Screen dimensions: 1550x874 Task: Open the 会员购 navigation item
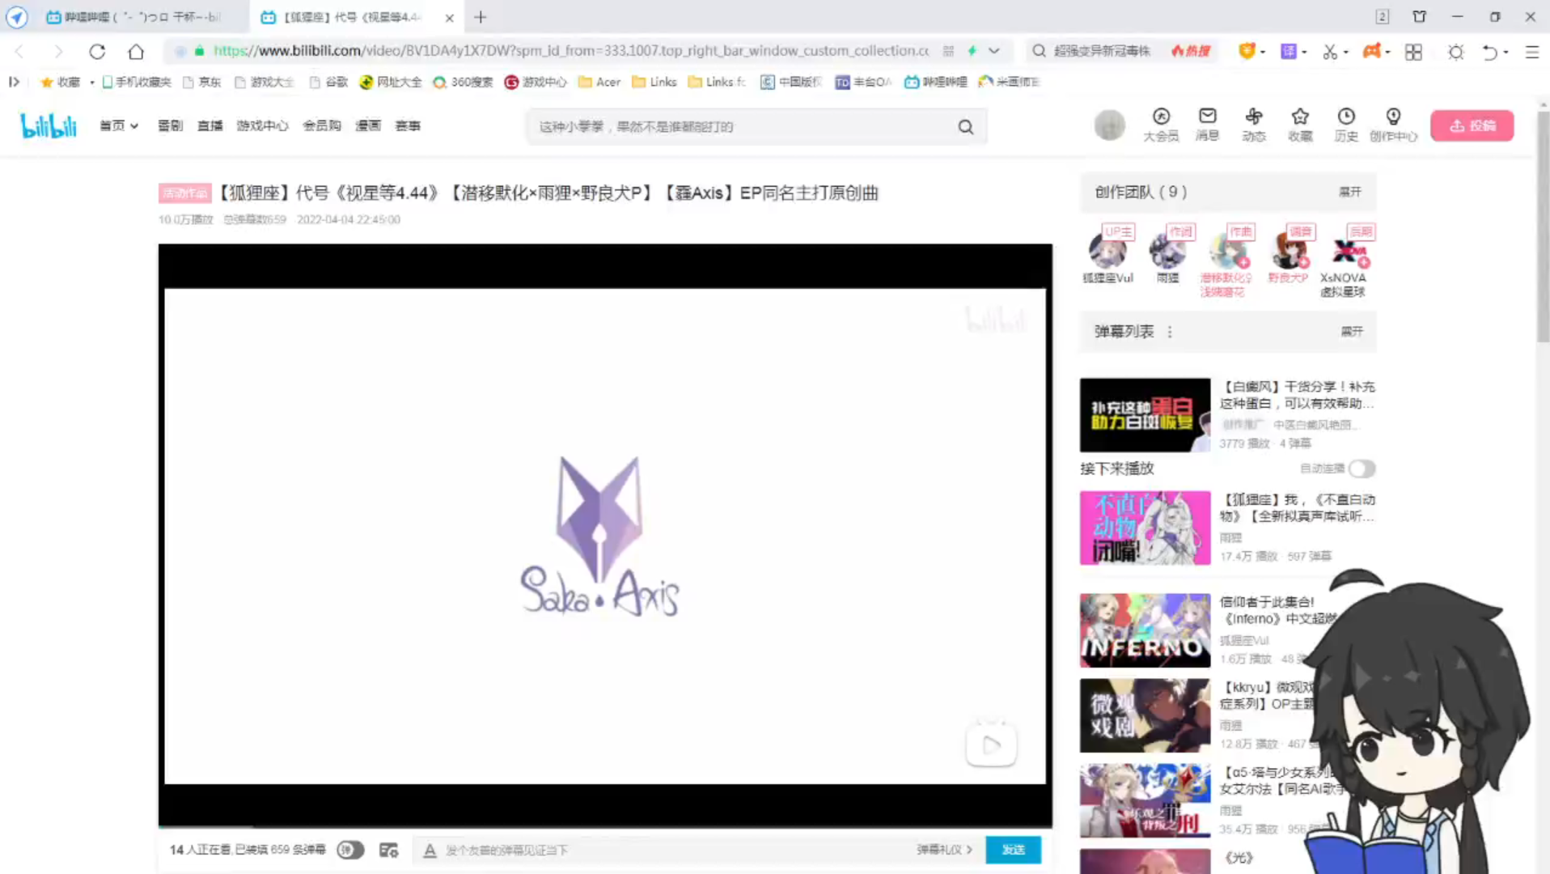[x=322, y=125]
